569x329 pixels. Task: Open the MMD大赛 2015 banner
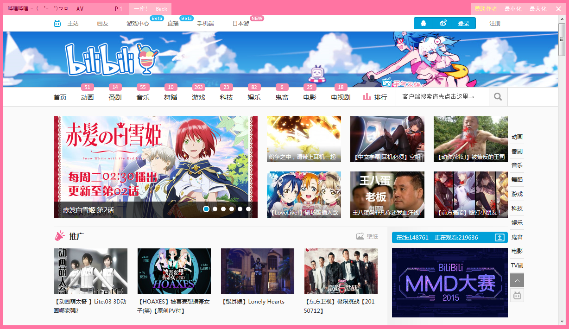click(450, 283)
